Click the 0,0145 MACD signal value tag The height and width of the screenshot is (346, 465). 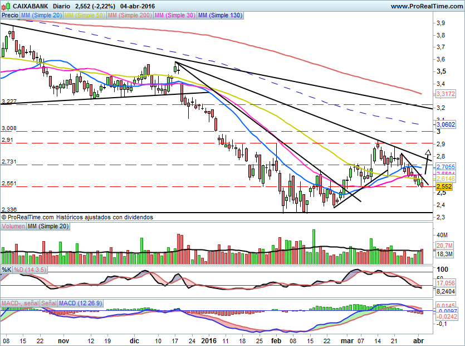(x=446, y=306)
